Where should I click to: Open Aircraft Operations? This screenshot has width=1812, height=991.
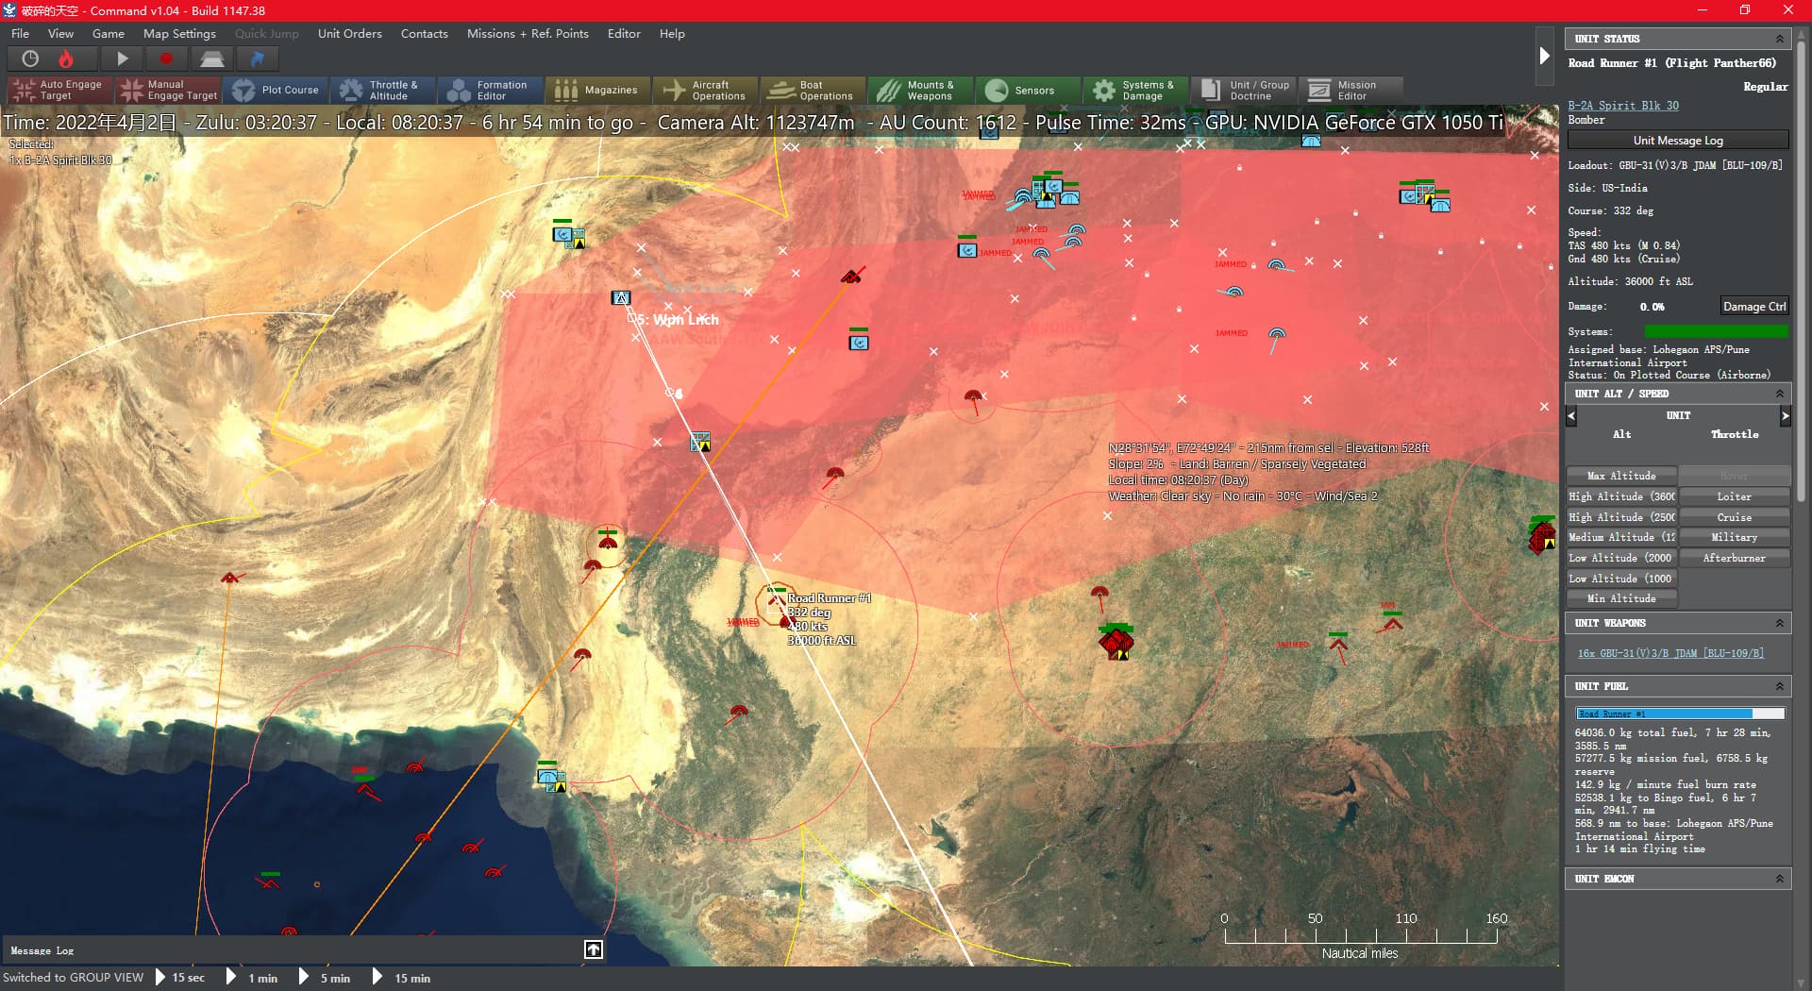(706, 90)
